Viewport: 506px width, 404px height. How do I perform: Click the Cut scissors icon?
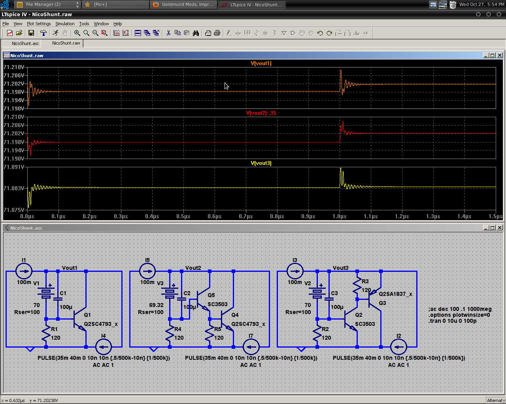(168, 33)
